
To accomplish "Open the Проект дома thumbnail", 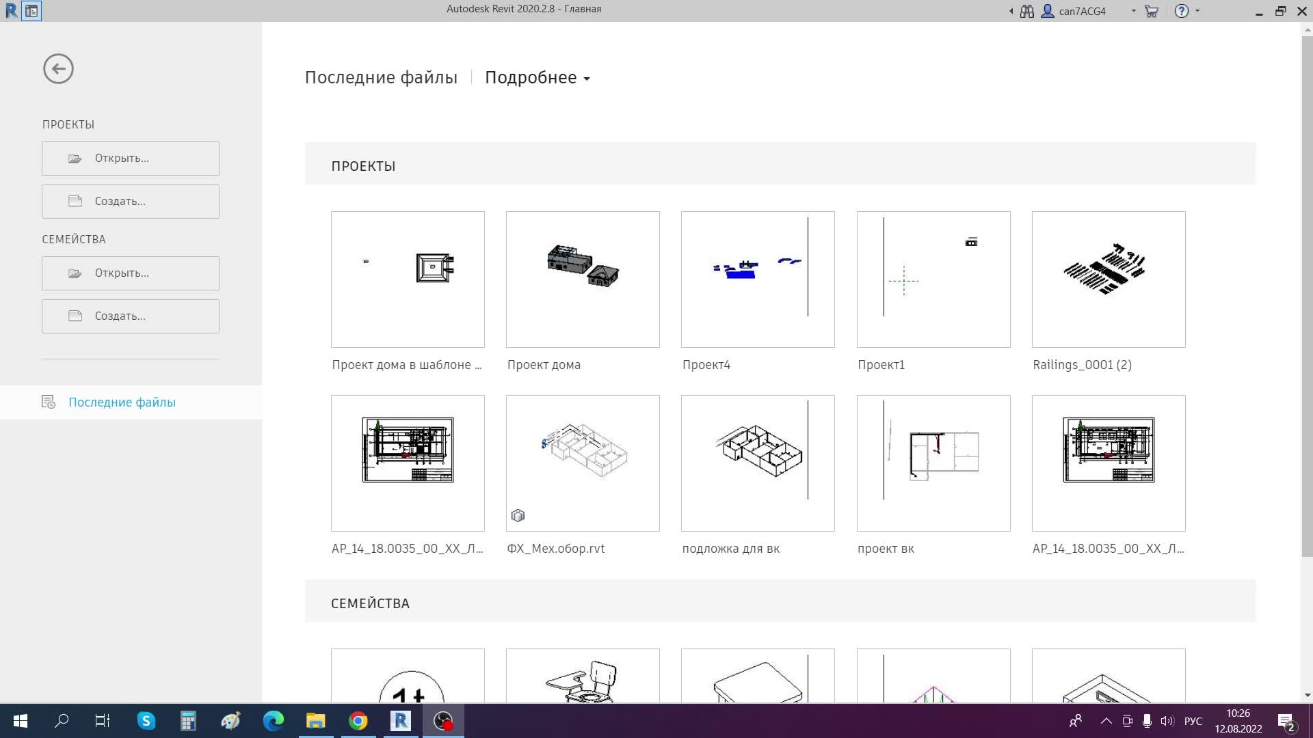I will coord(583,279).
